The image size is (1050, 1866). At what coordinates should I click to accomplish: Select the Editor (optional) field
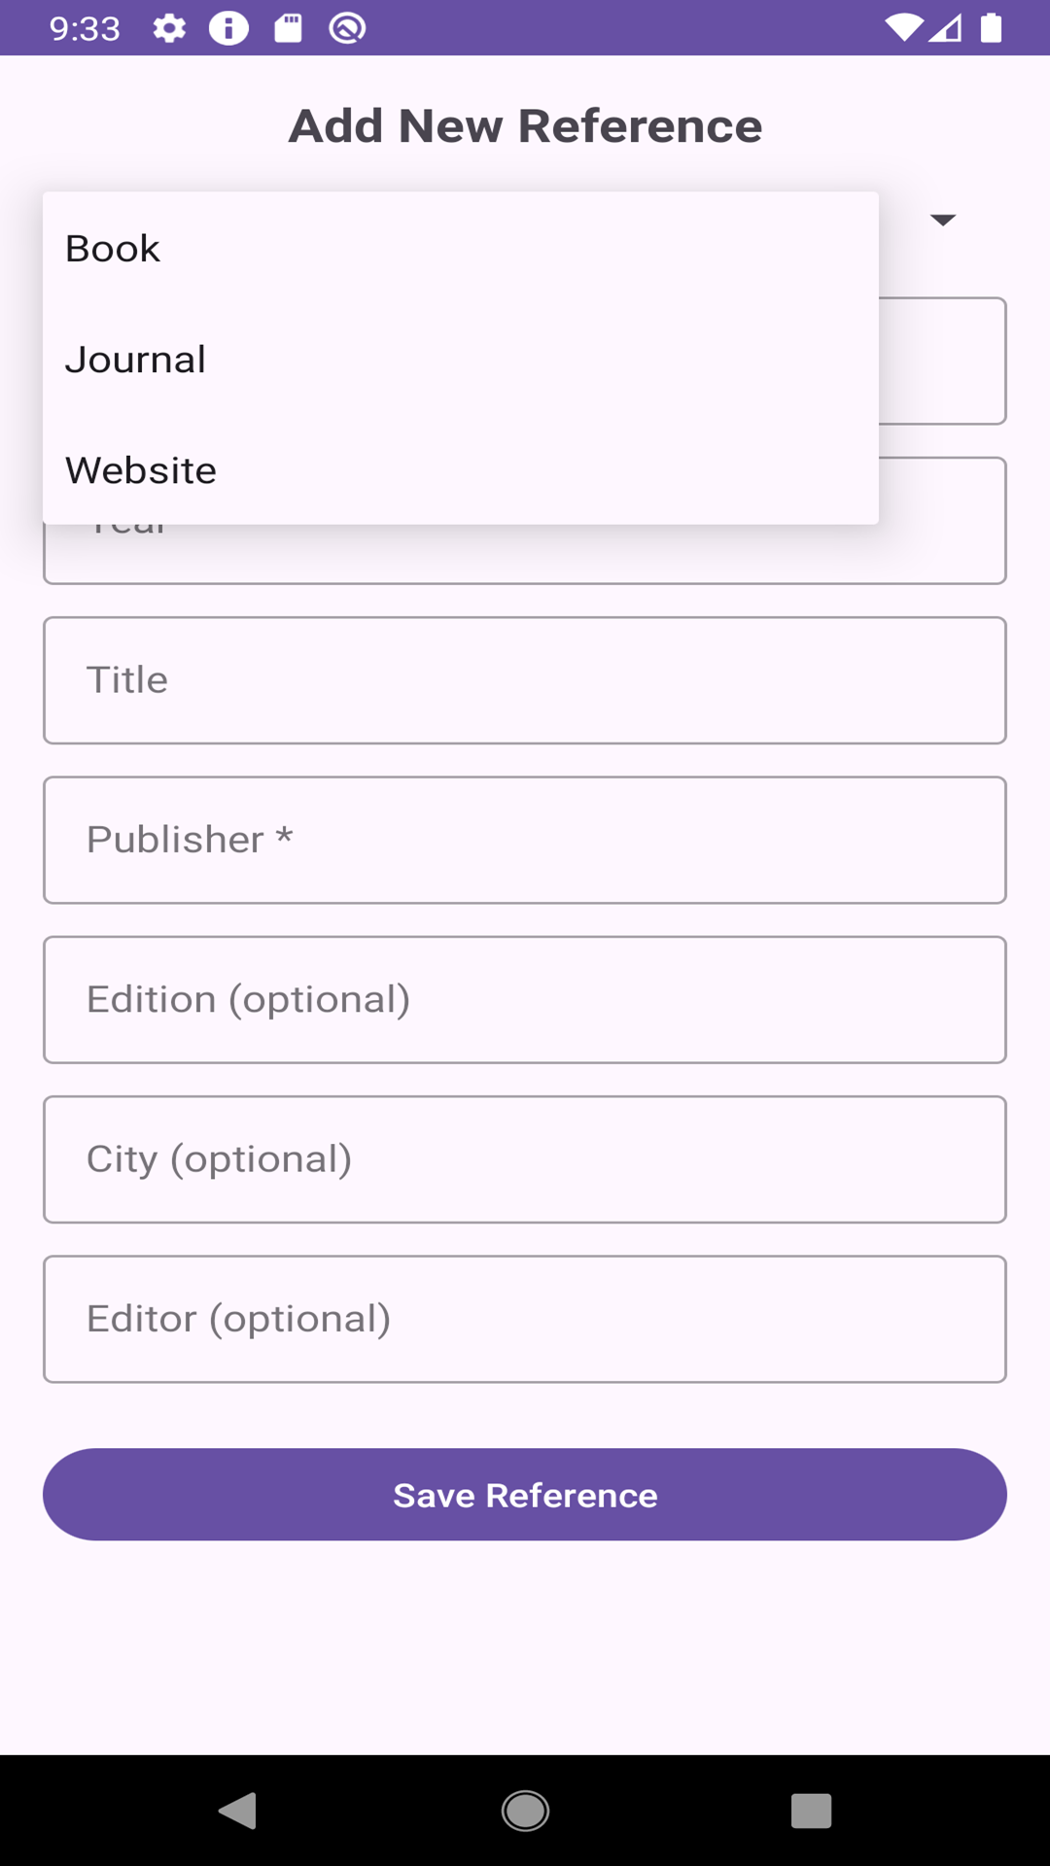click(525, 1319)
